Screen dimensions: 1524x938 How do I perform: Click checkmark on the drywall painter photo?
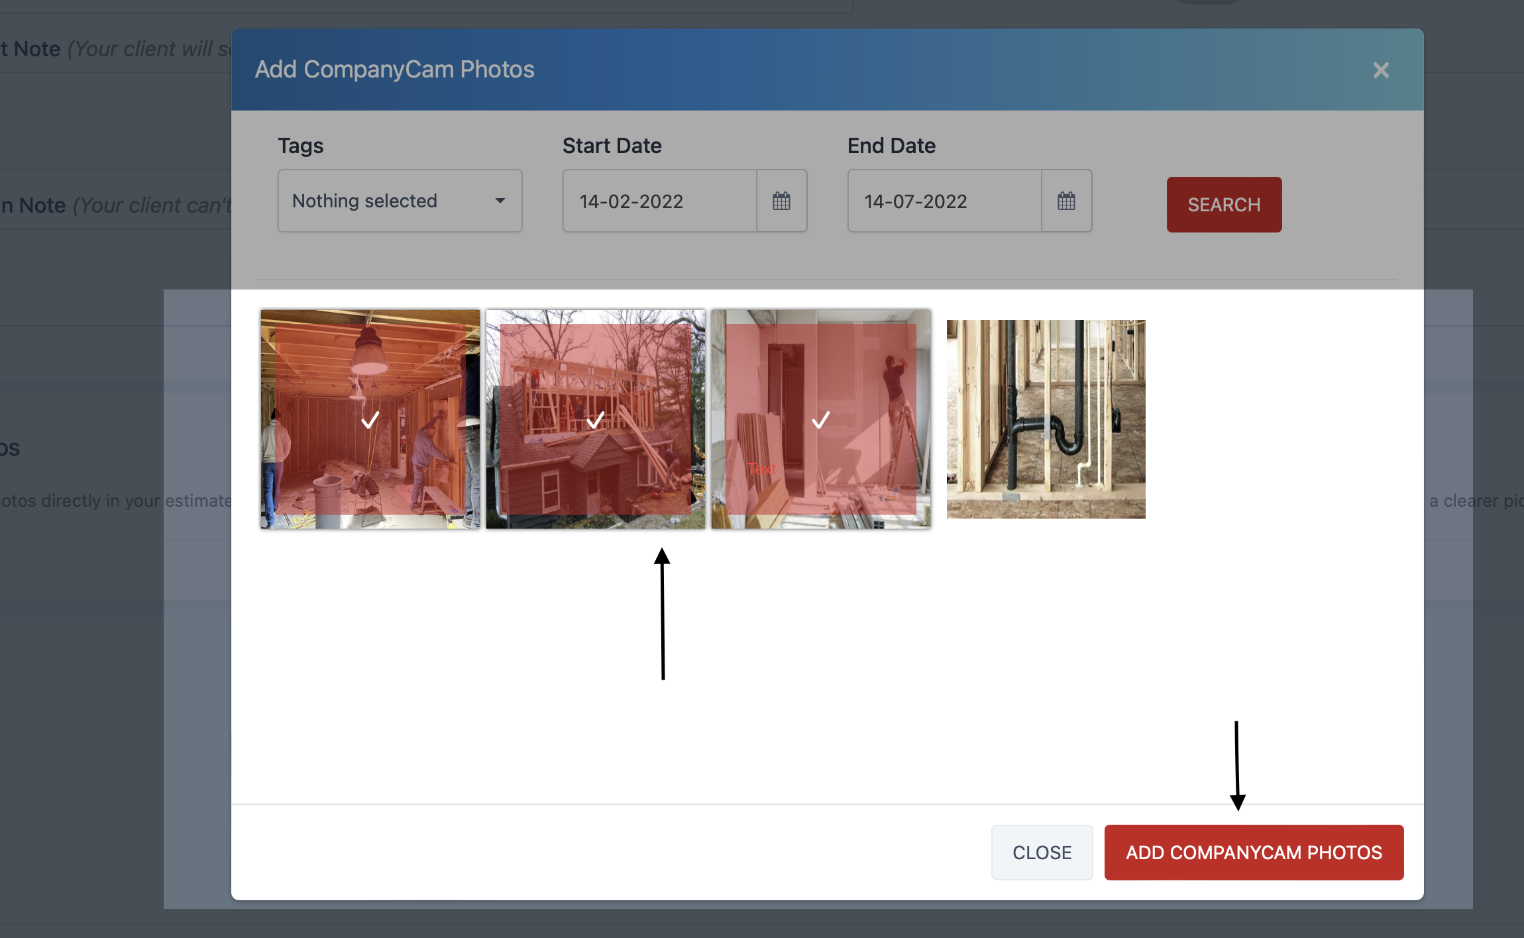[820, 419]
